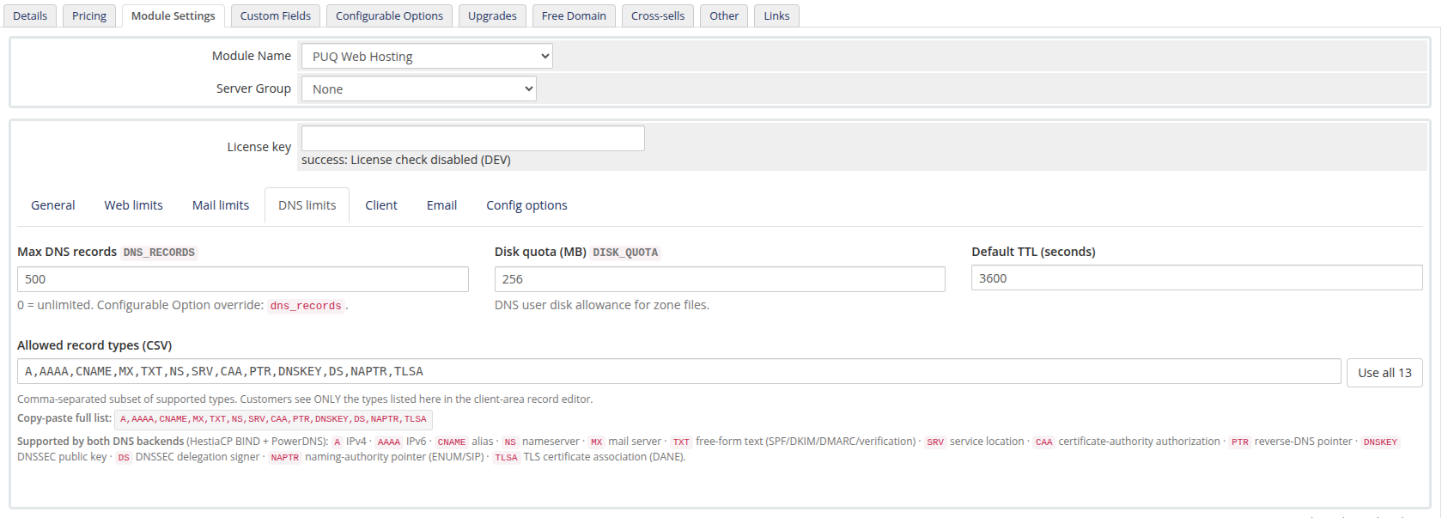Expand the Server Group dropdown
The image size is (1448, 518).
[x=419, y=89]
